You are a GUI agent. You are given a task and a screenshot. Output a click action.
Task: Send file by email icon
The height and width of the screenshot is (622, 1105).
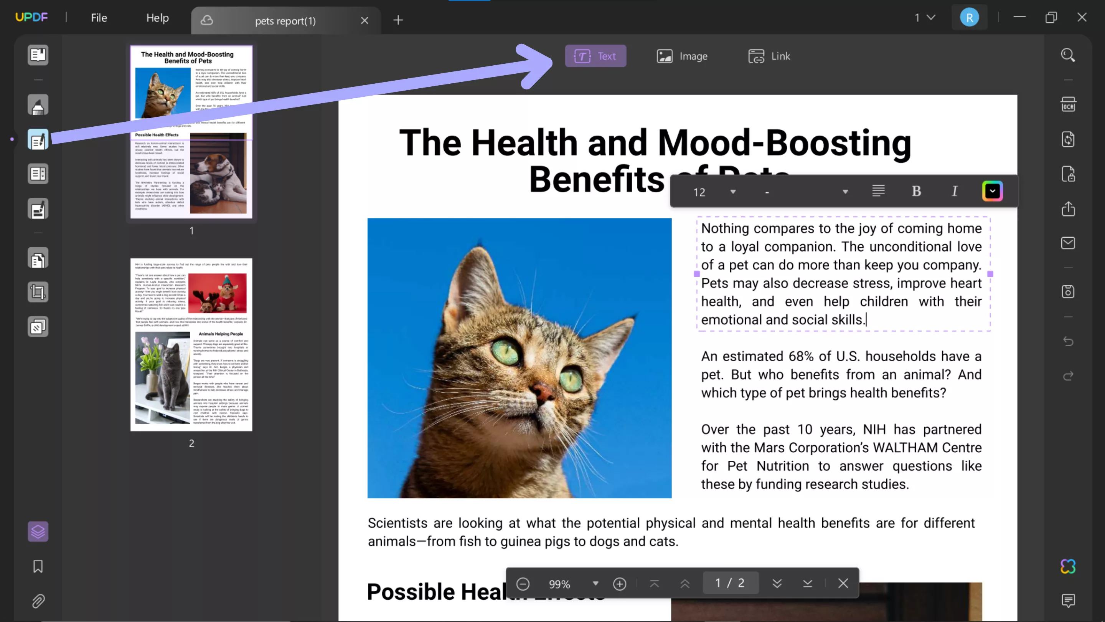1068,243
